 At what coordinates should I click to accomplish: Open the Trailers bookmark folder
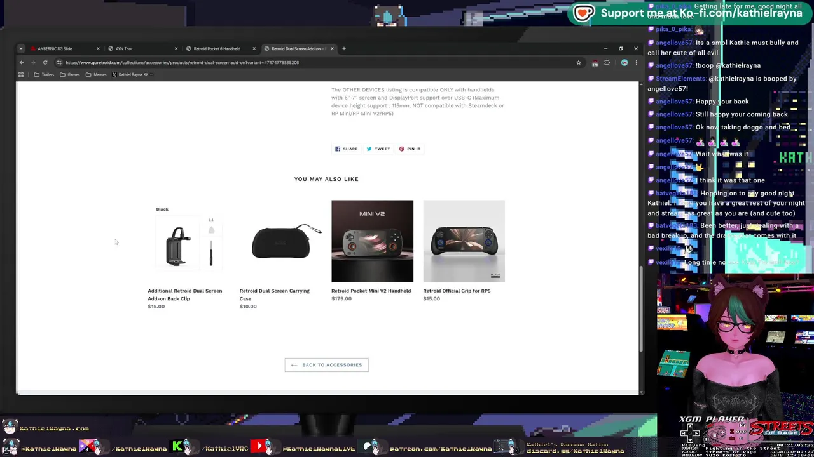[44, 74]
